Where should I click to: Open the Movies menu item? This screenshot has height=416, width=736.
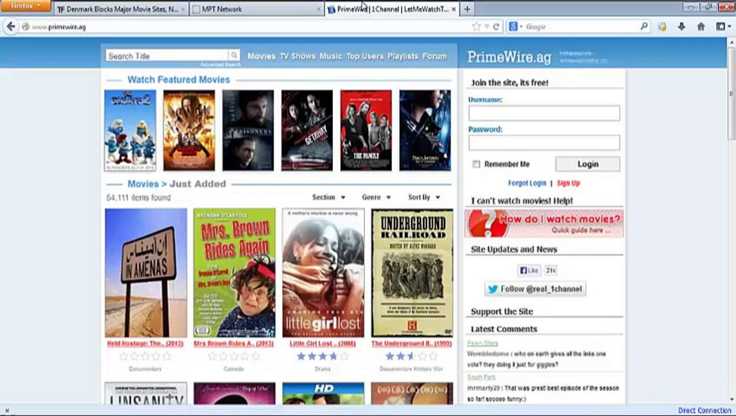[x=262, y=56]
